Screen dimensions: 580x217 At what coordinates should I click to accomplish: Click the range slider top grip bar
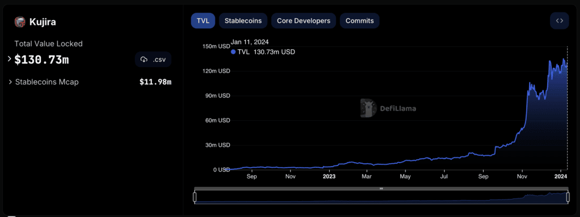click(x=381, y=189)
